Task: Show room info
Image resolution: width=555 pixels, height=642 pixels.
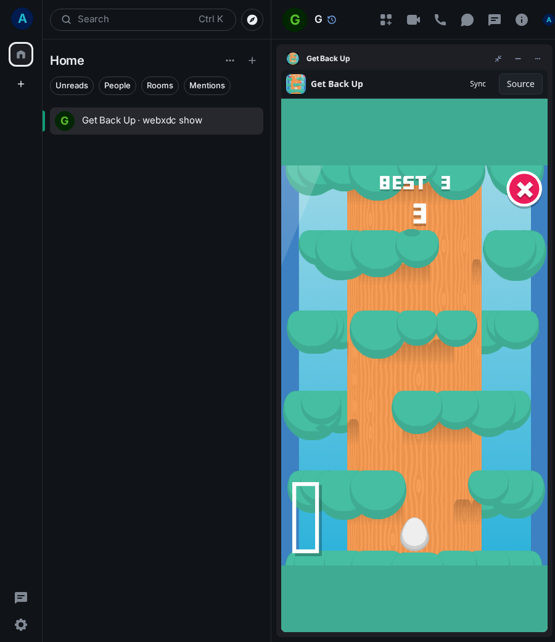Action: [521, 20]
